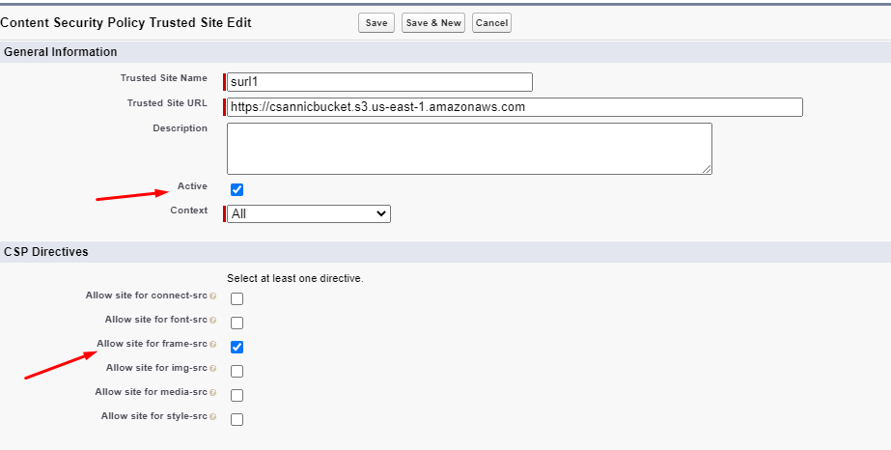Open the Context dropdown showing All
This screenshot has width=891, height=450.
(x=309, y=213)
